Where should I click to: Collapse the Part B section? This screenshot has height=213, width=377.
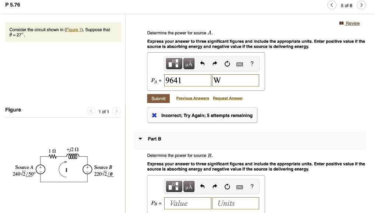click(140, 139)
